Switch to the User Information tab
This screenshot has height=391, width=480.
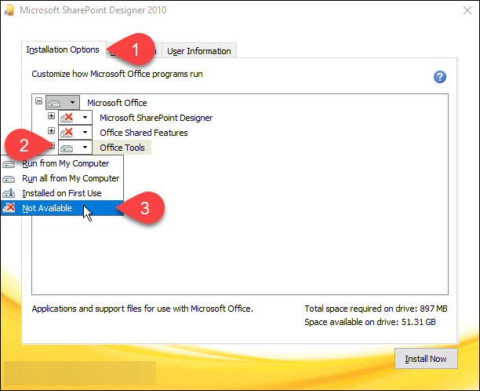199,51
